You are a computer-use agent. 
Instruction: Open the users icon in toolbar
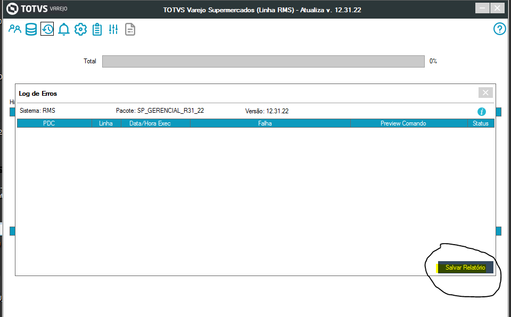pyautogui.click(x=15, y=29)
